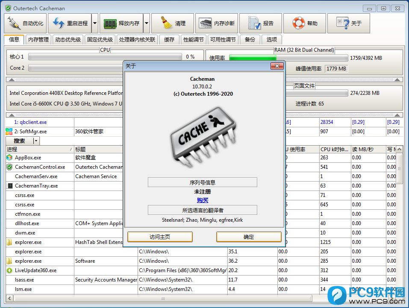The width and height of the screenshot is (409, 308).
Task: Click the 重启进程 restart process icon
Action: 59,23
